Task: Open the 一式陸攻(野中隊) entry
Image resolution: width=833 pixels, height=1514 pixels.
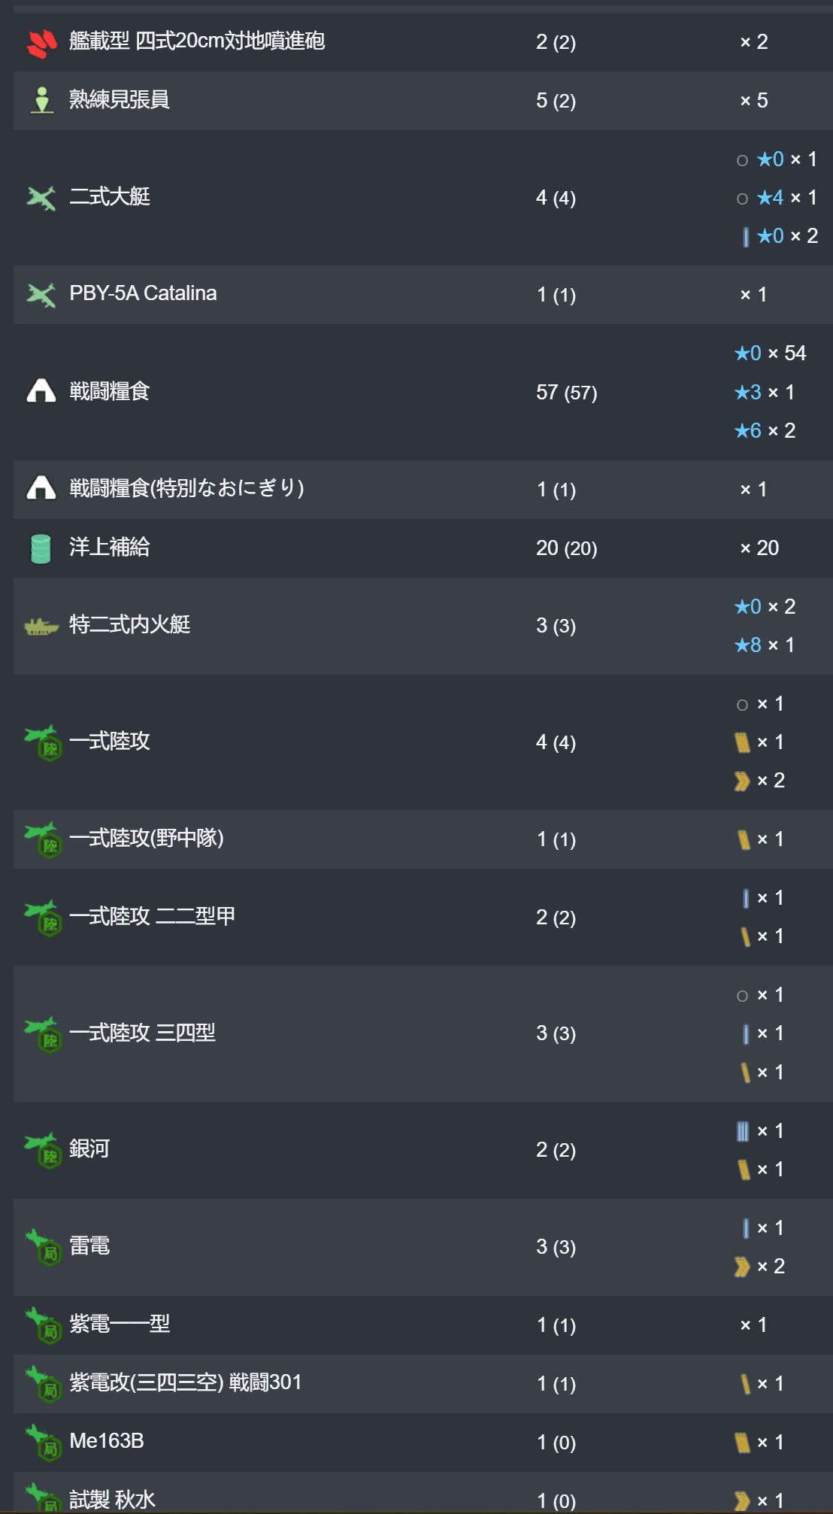Action: pos(147,838)
